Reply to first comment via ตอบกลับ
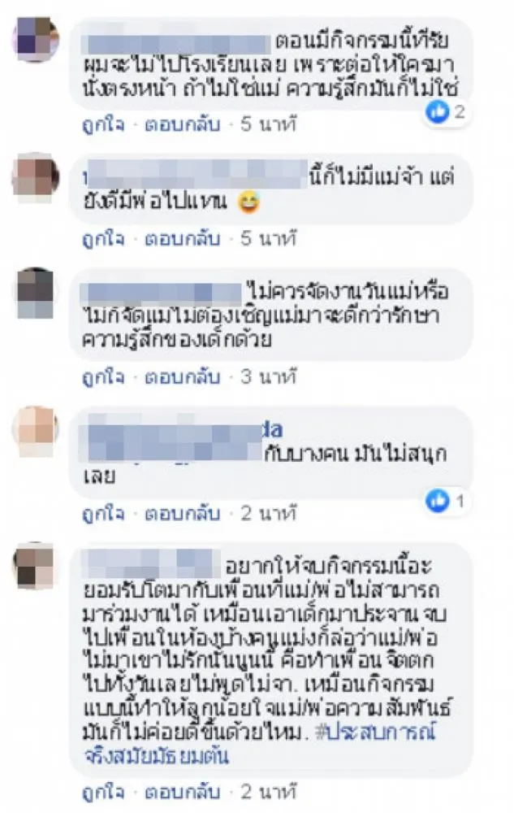This screenshot has height=813, width=514. pos(182,125)
